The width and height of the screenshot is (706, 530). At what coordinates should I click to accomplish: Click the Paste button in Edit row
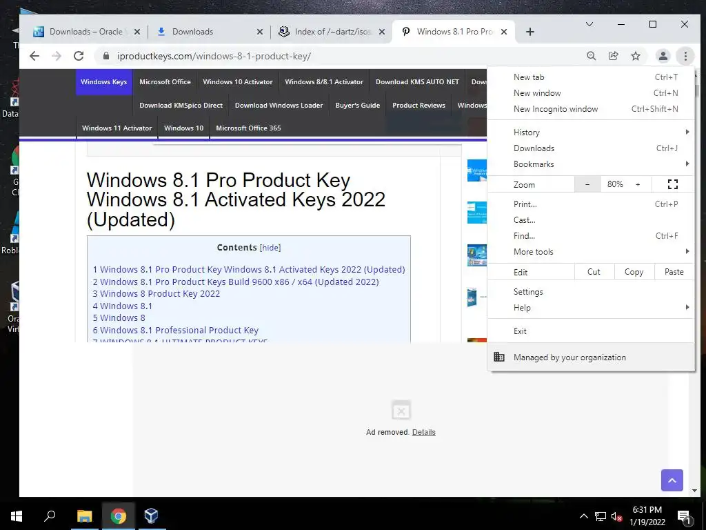(x=674, y=272)
